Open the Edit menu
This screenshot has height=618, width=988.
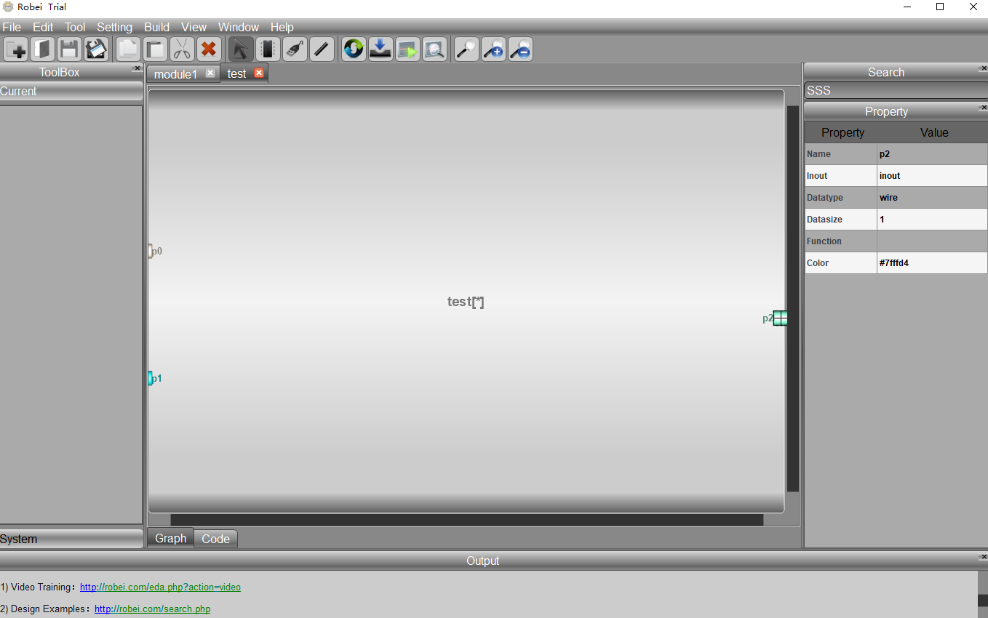tap(43, 27)
